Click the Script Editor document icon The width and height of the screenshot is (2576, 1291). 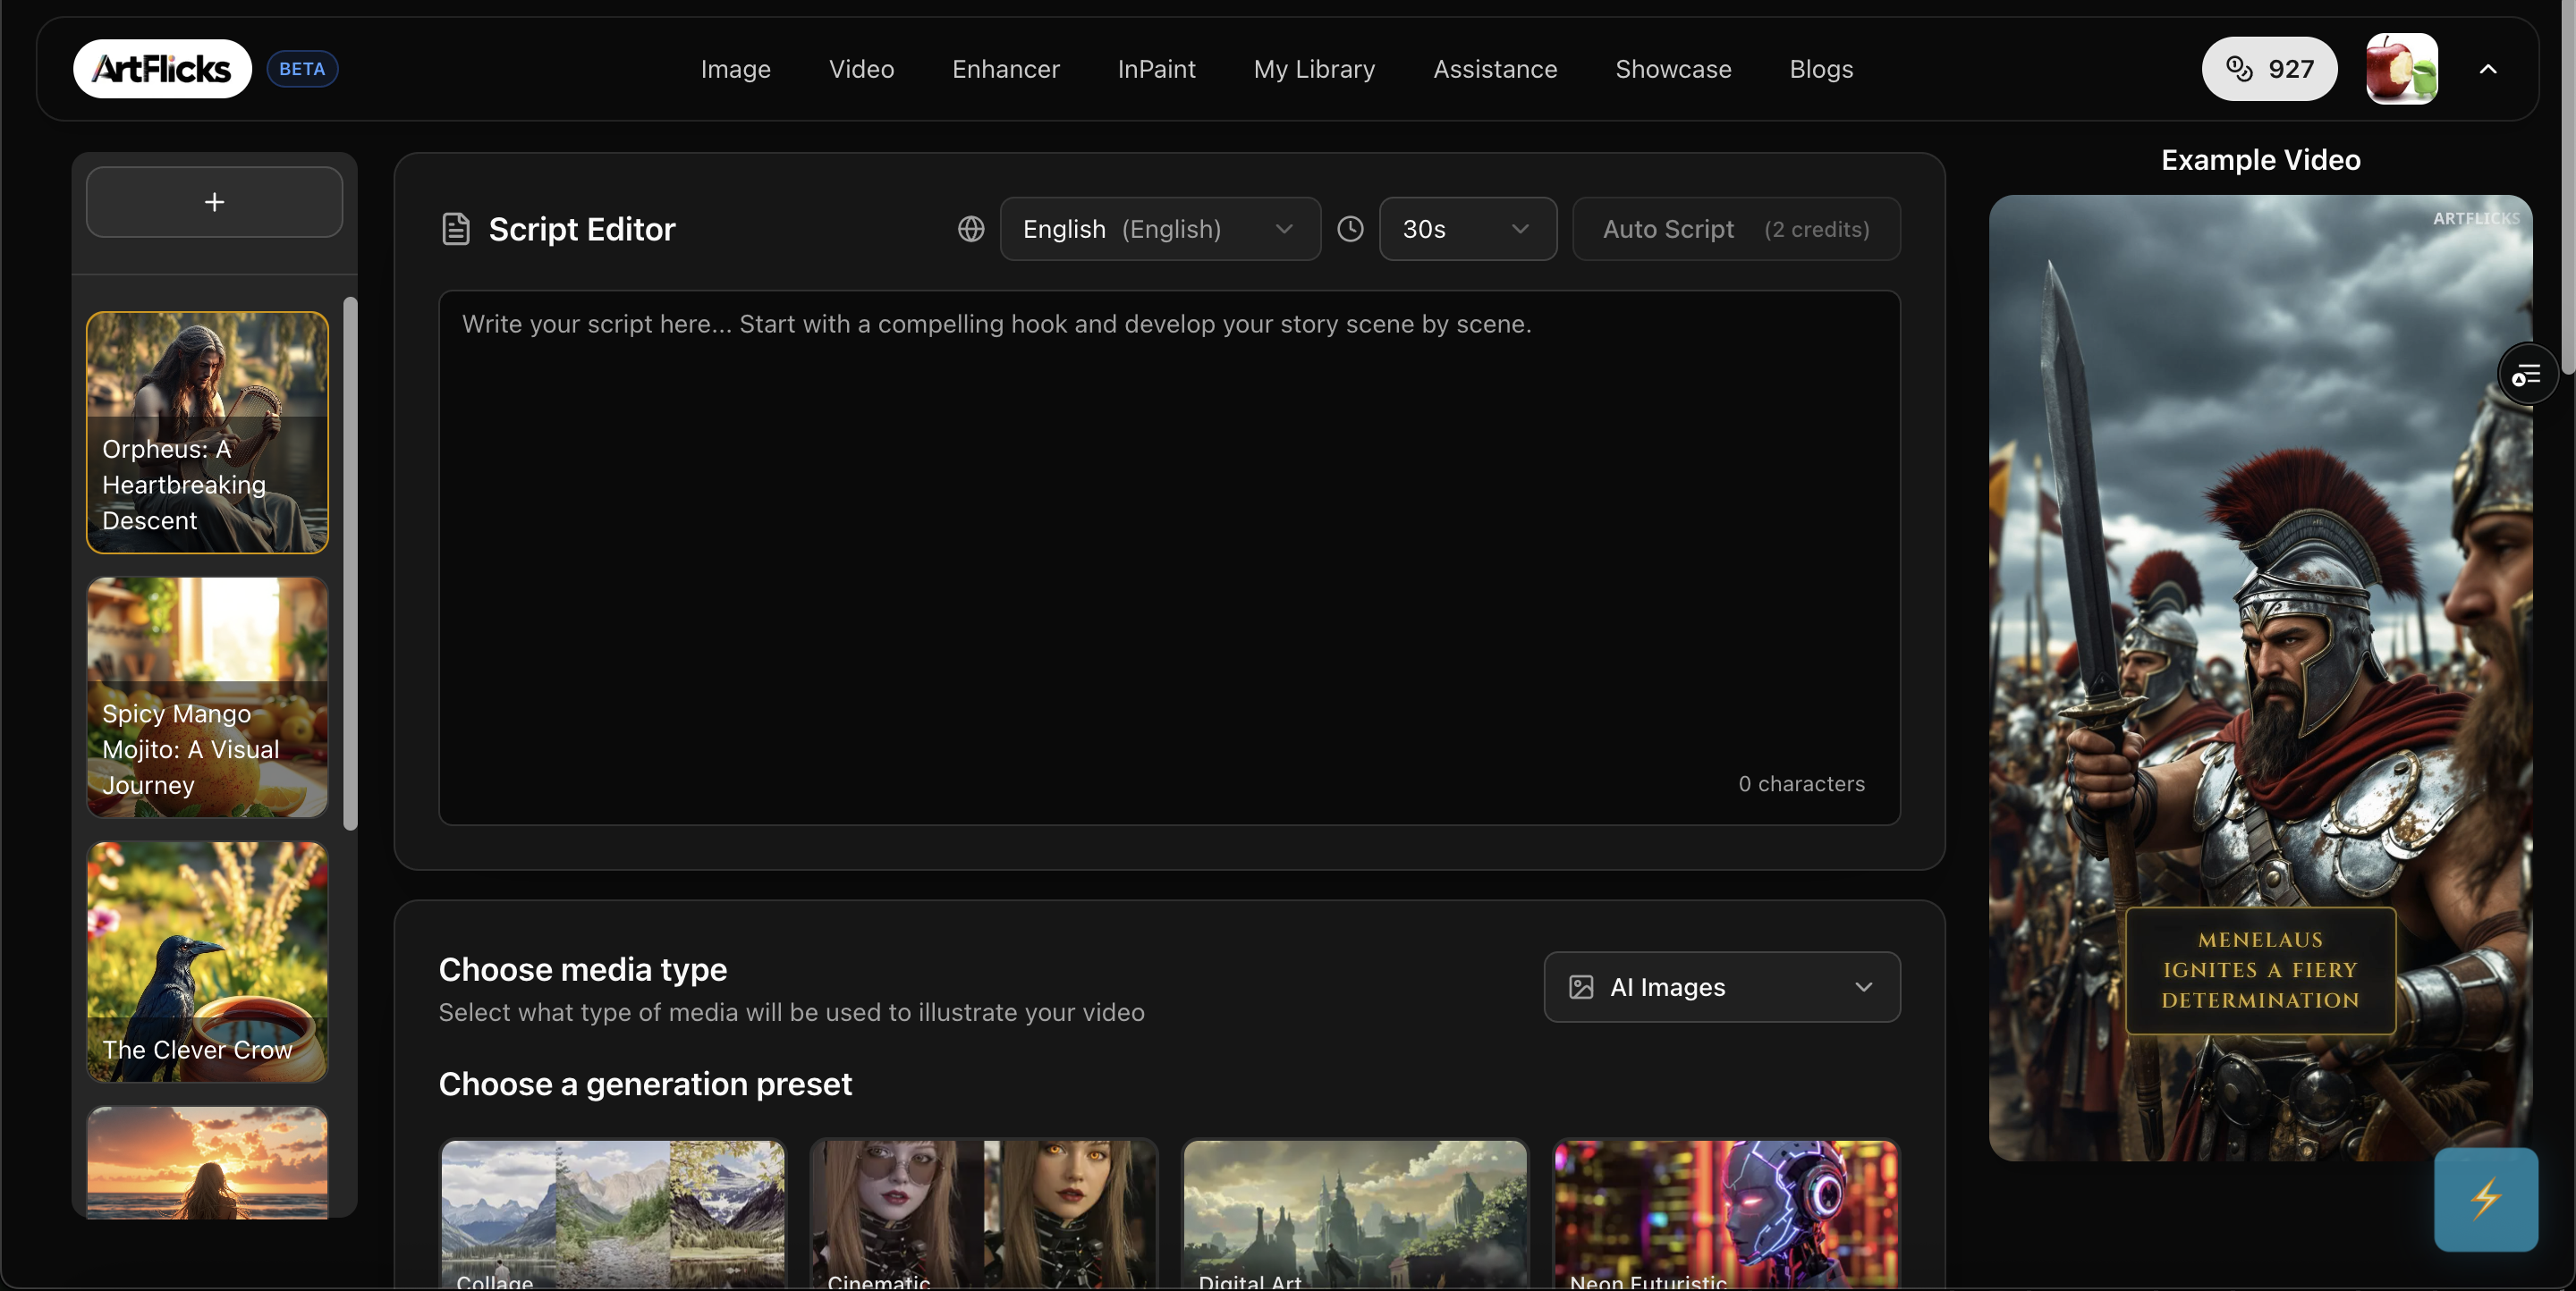pos(456,229)
